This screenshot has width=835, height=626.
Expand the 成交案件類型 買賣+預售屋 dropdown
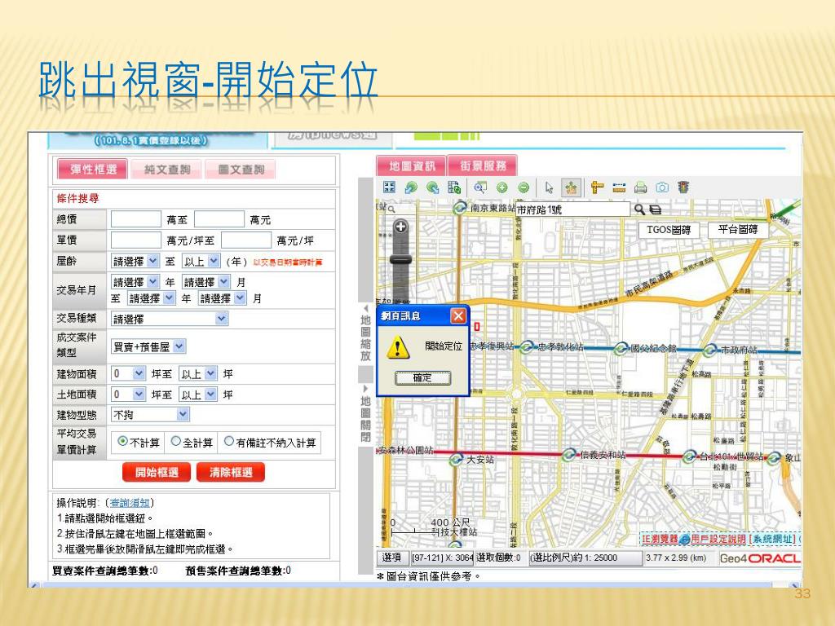pyautogui.click(x=148, y=346)
